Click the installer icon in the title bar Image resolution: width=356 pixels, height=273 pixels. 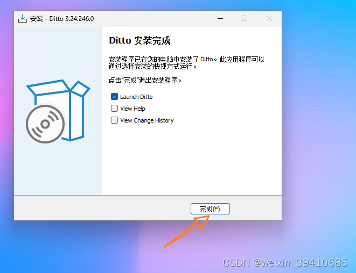(23, 19)
